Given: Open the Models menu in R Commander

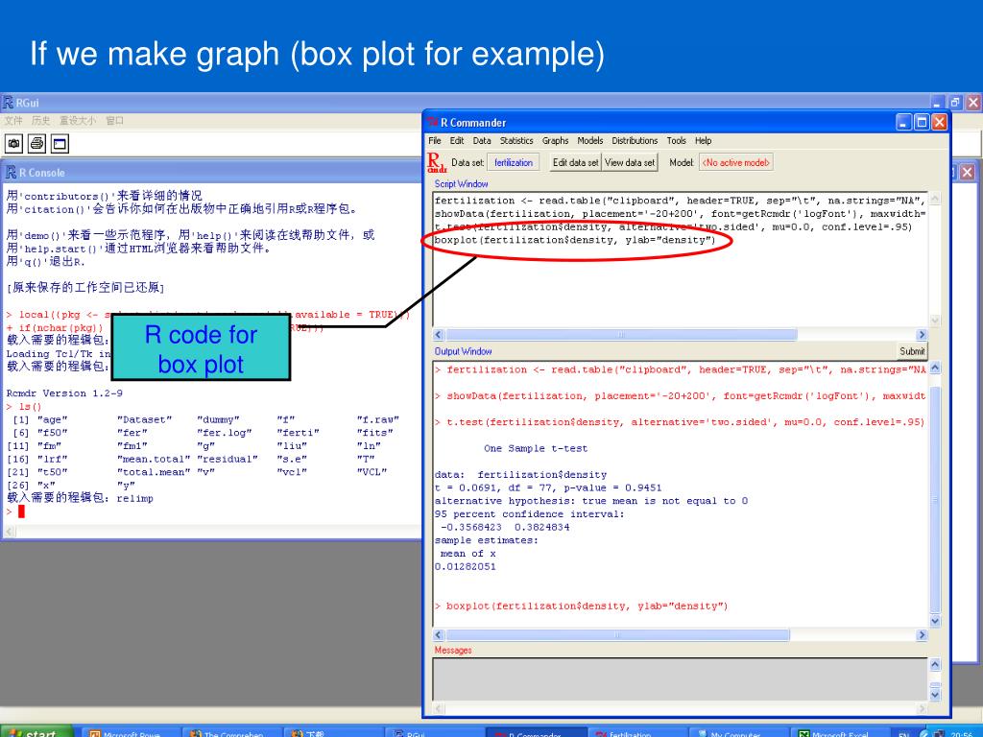Looking at the screenshot, I should coord(590,140).
